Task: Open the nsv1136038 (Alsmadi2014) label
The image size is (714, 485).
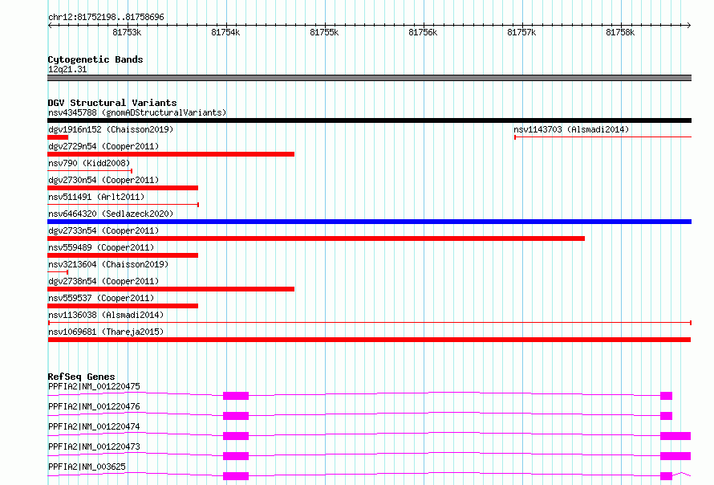Action: [106, 315]
